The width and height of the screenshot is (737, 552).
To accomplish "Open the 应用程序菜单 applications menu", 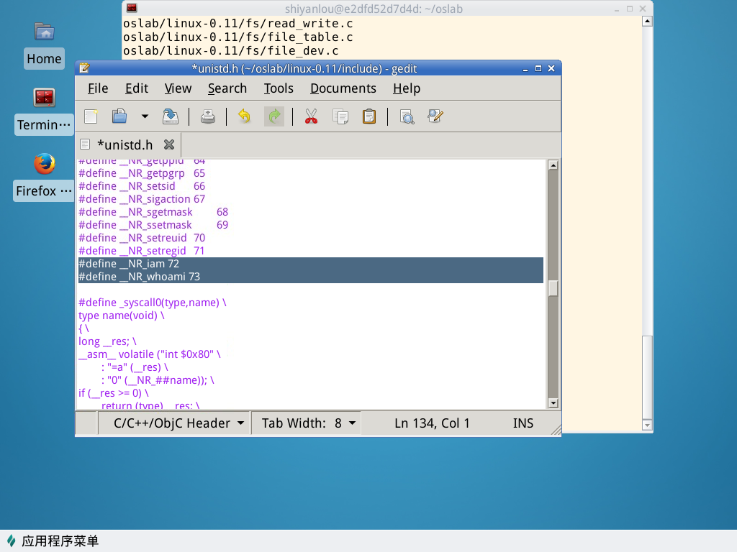I will click(x=53, y=541).
